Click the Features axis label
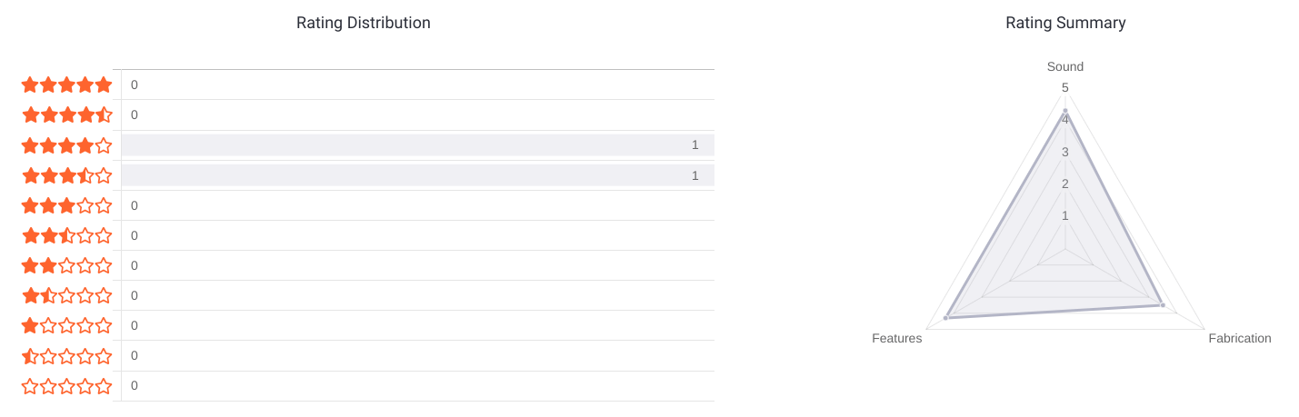 [x=896, y=338]
